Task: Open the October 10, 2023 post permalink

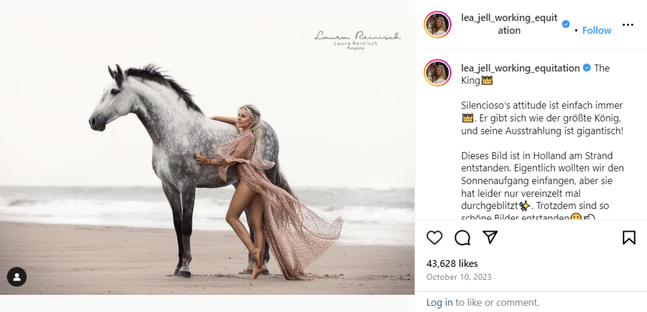Action: (x=459, y=277)
